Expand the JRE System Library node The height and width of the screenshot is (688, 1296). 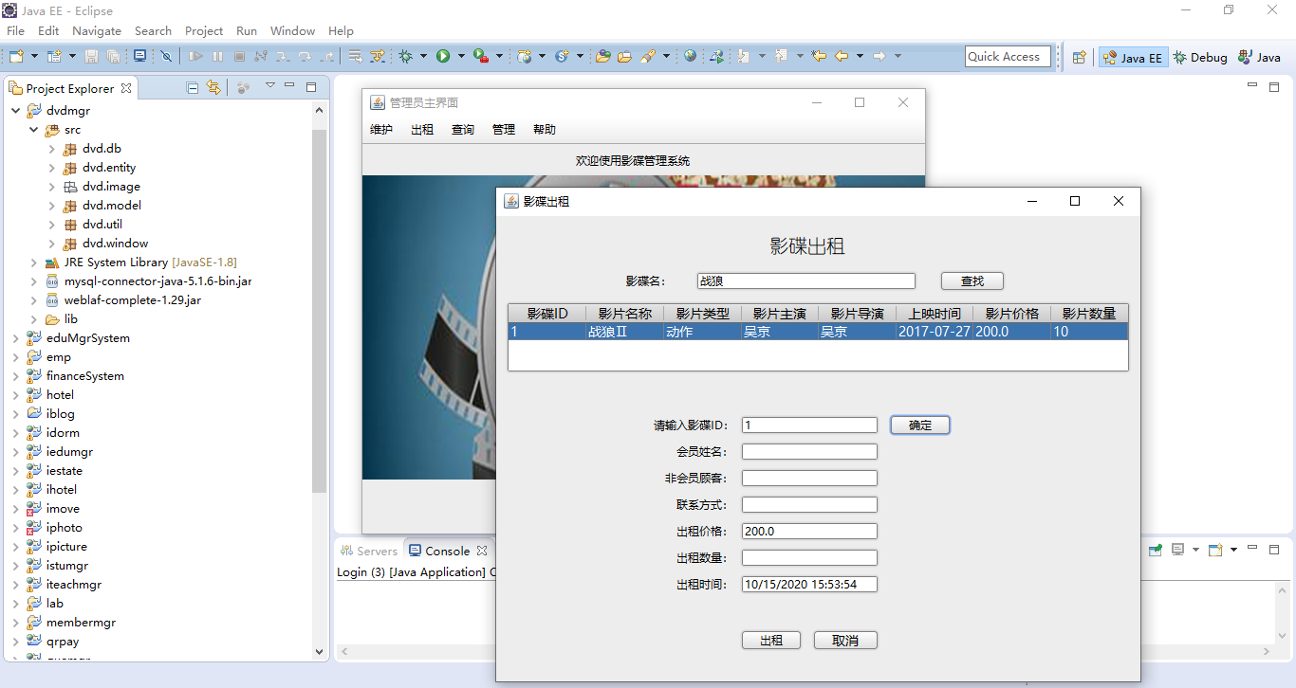click(x=33, y=263)
